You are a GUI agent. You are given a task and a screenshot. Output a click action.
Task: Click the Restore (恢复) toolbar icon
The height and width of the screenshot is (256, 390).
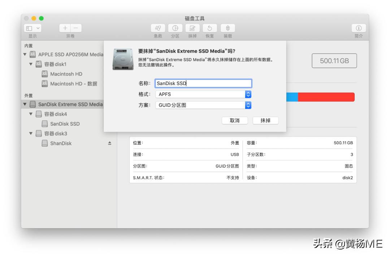click(x=210, y=28)
